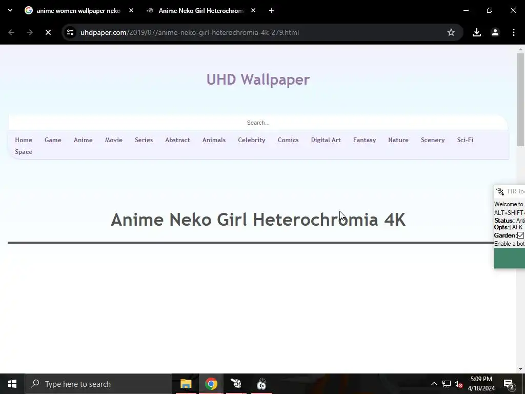
Task: Open Chrome downloads icon
Action: pos(477,32)
